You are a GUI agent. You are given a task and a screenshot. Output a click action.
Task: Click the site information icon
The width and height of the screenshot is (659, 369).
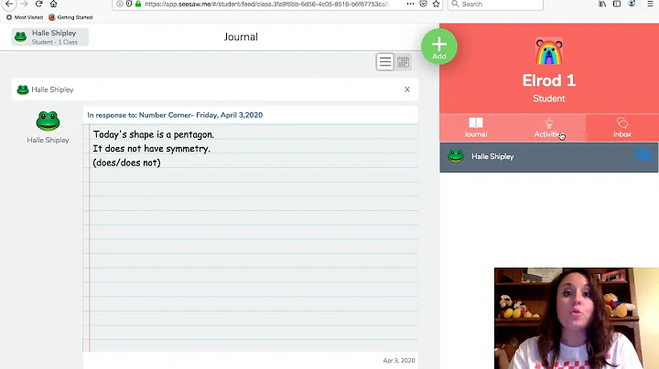tap(120, 4)
